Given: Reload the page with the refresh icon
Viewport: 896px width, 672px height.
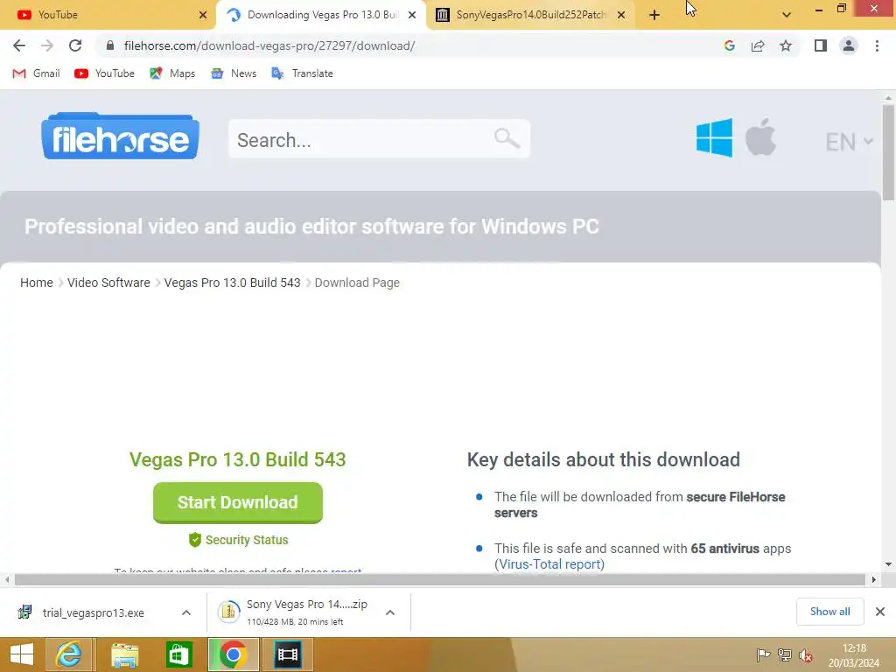Looking at the screenshot, I should tap(75, 45).
